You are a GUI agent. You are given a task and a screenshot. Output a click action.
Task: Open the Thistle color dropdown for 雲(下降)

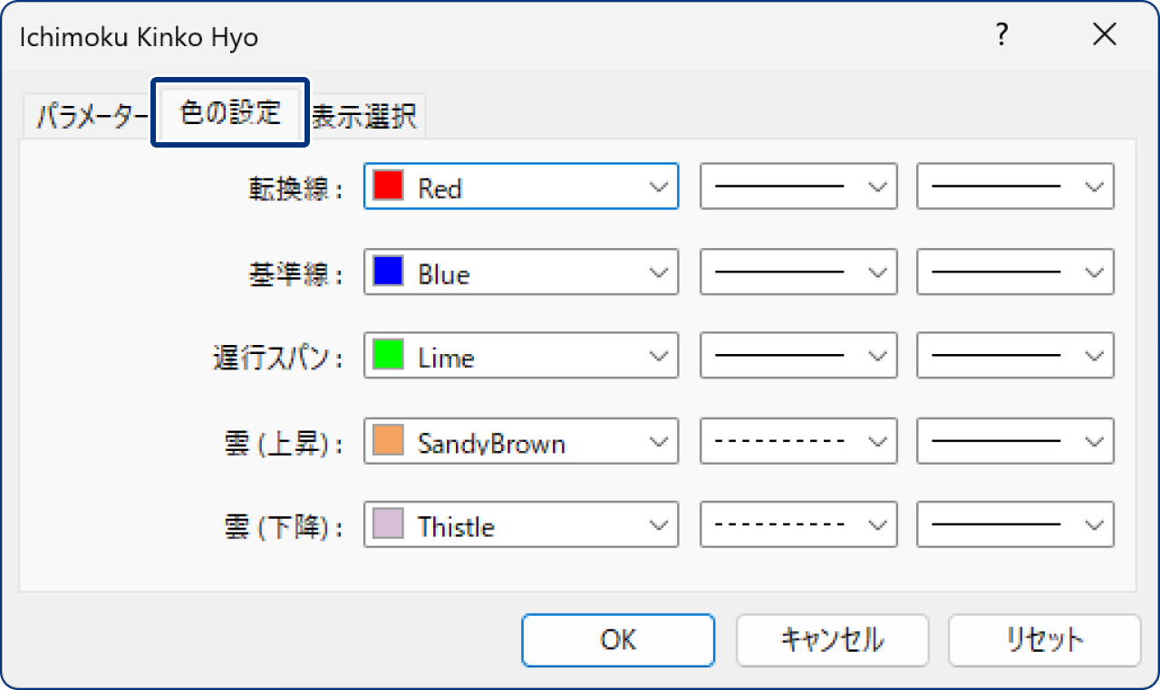[x=520, y=524]
